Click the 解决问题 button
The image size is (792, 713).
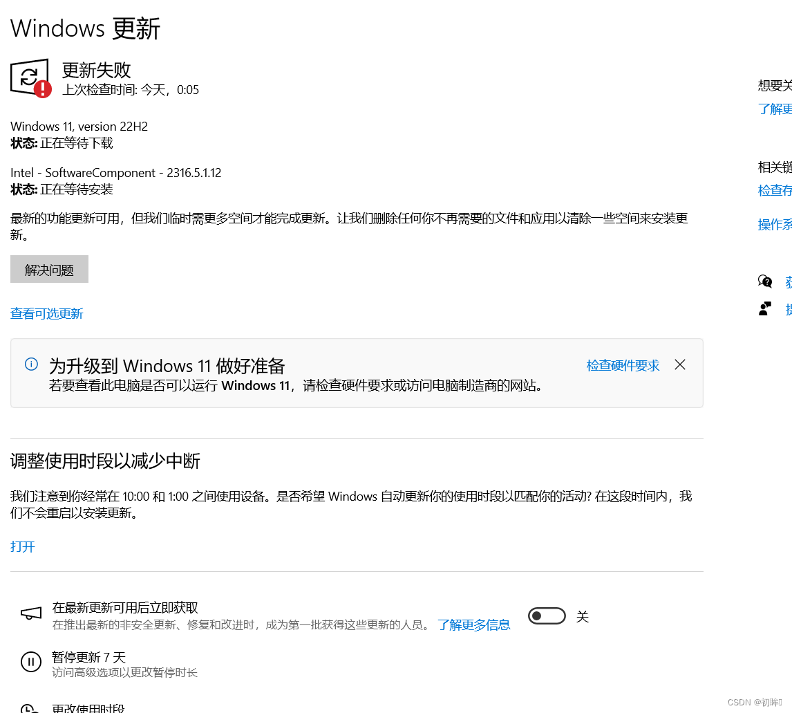49,269
